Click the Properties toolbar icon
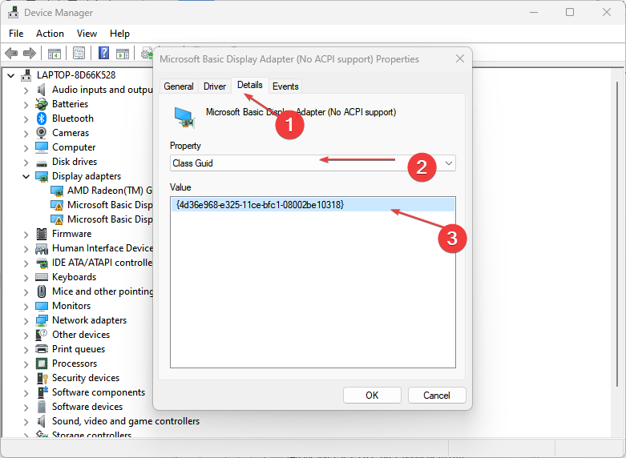This screenshot has width=626, height=458. tap(79, 53)
